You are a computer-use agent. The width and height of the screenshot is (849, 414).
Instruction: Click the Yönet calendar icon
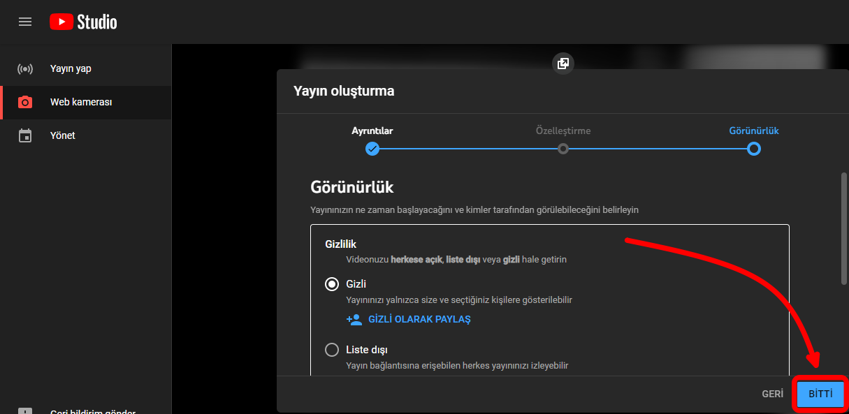(25, 135)
